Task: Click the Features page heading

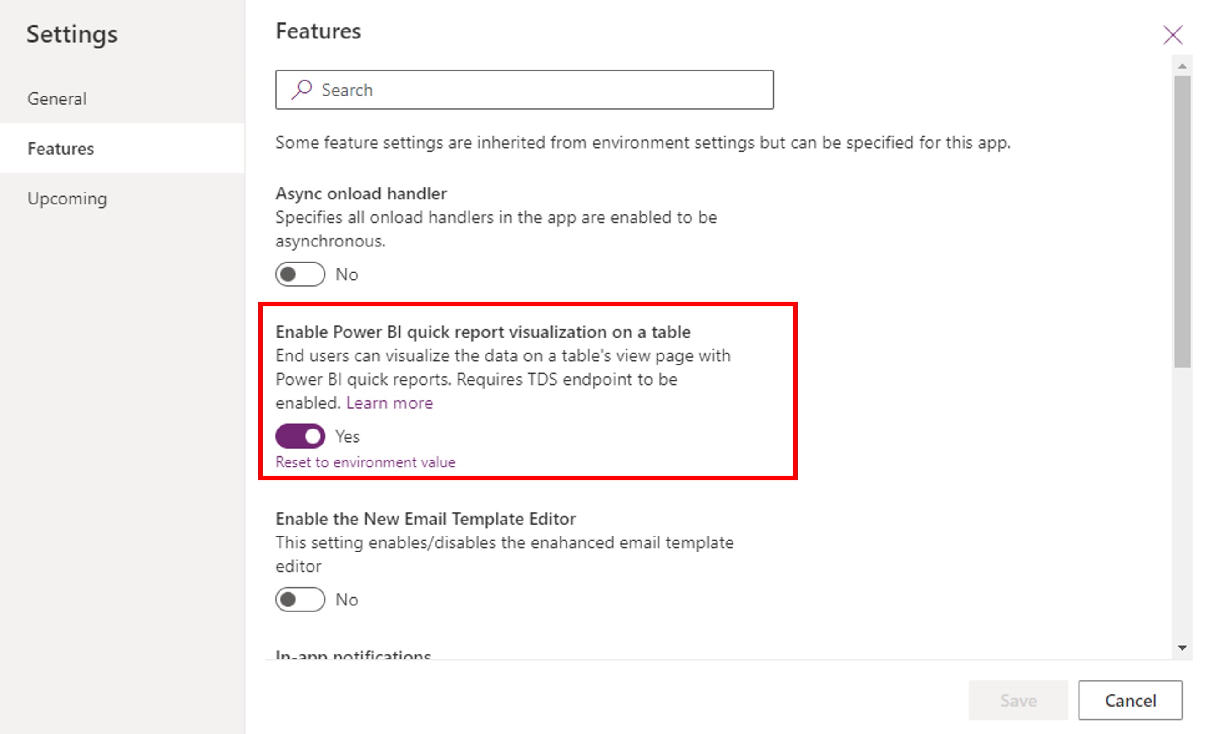Action: tap(318, 32)
